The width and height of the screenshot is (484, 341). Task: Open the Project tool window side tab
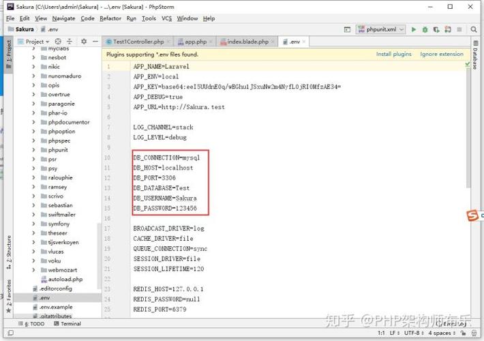(x=8, y=54)
